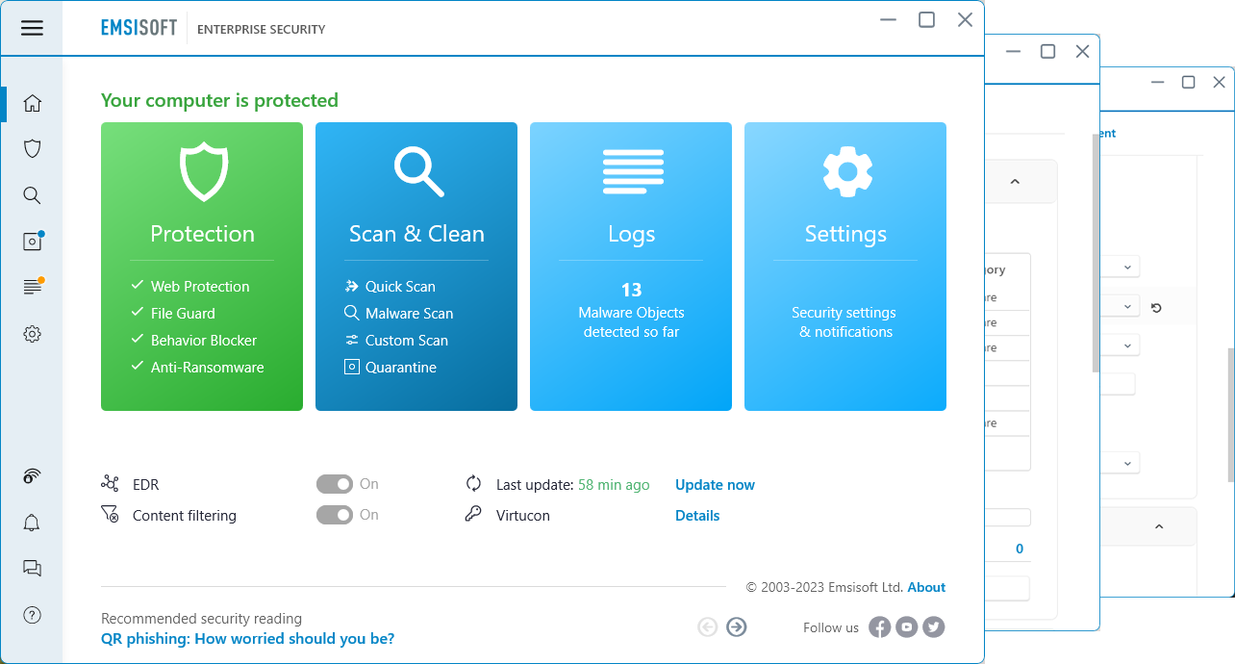The height and width of the screenshot is (664, 1235).
Task: Click the blue 0 value in the middle window
Action: [1020, 549]
